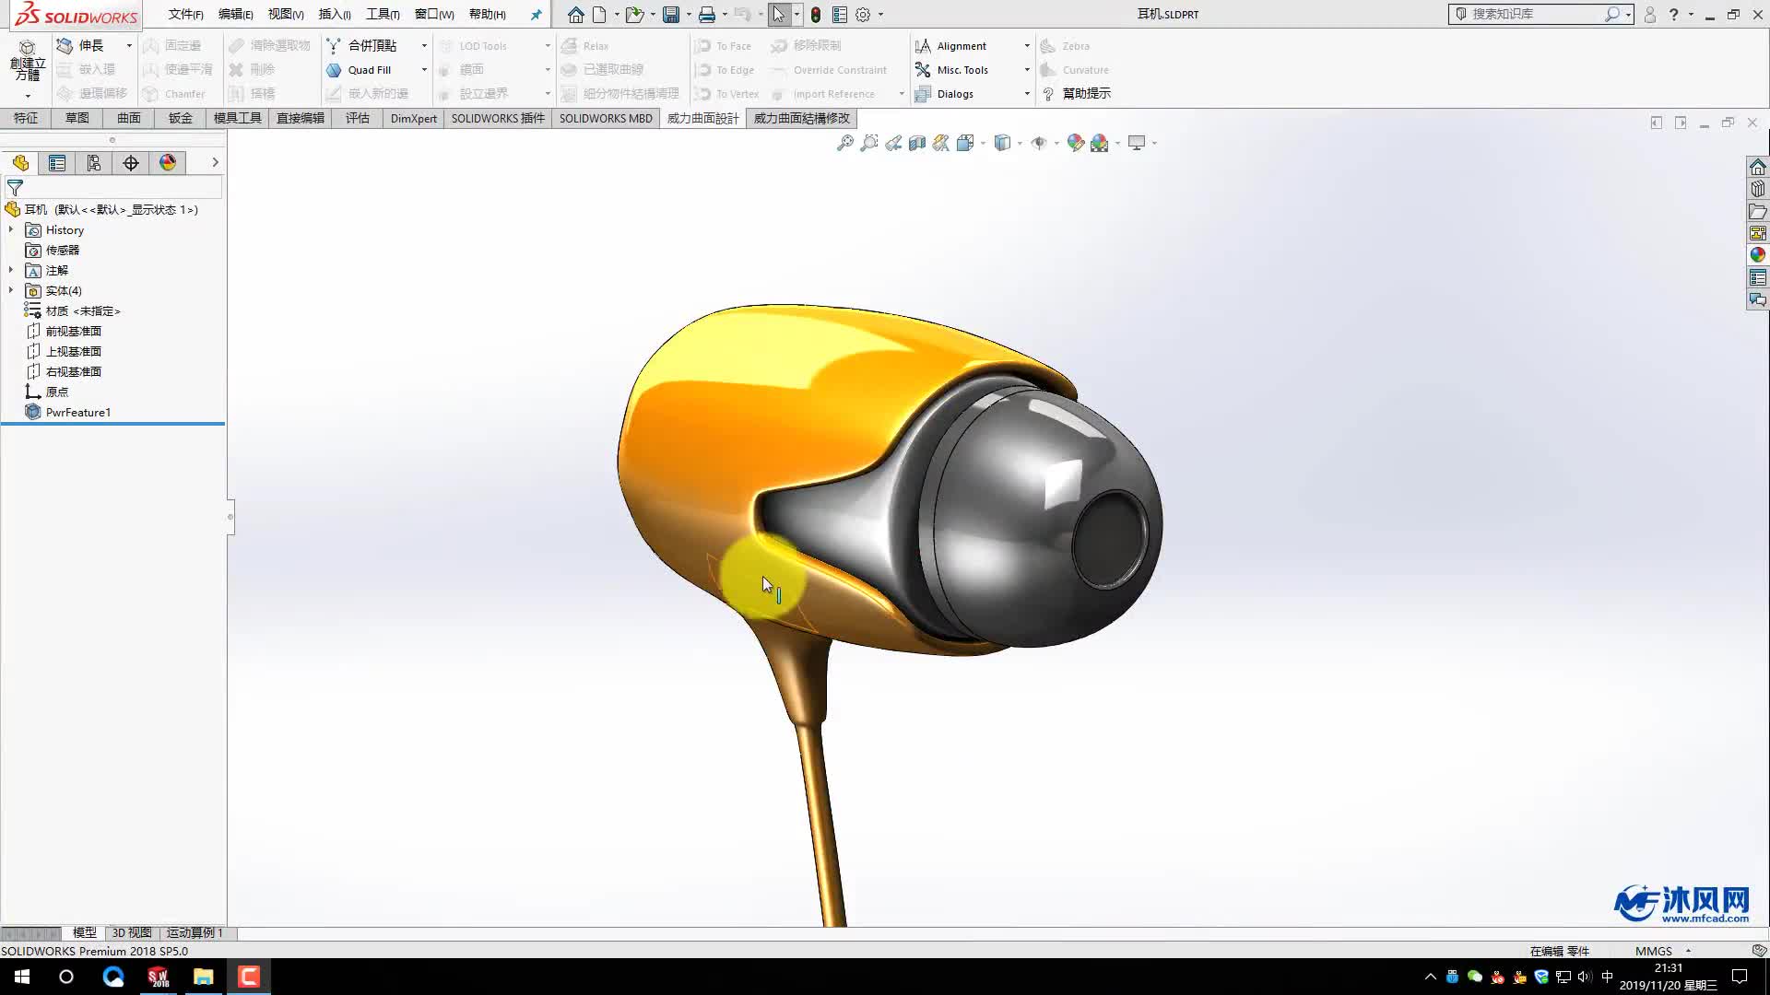Open View Orientation cube icon
Image resolution: width=1770 pixels, height=995 pixels.
click(x=964, y=143)
